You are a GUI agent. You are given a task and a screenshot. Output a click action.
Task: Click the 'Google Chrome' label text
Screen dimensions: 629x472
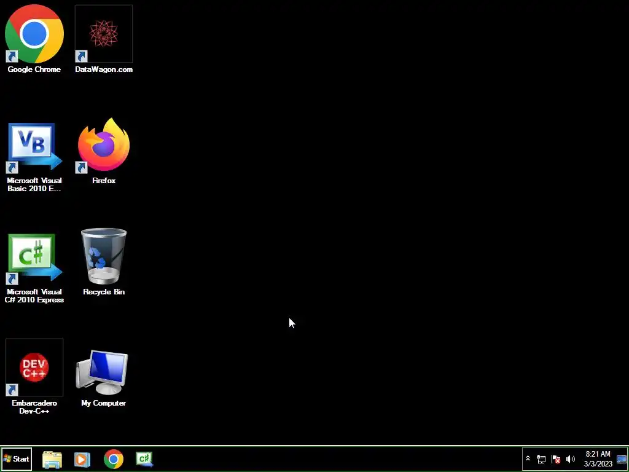click(x=34, y=69)
